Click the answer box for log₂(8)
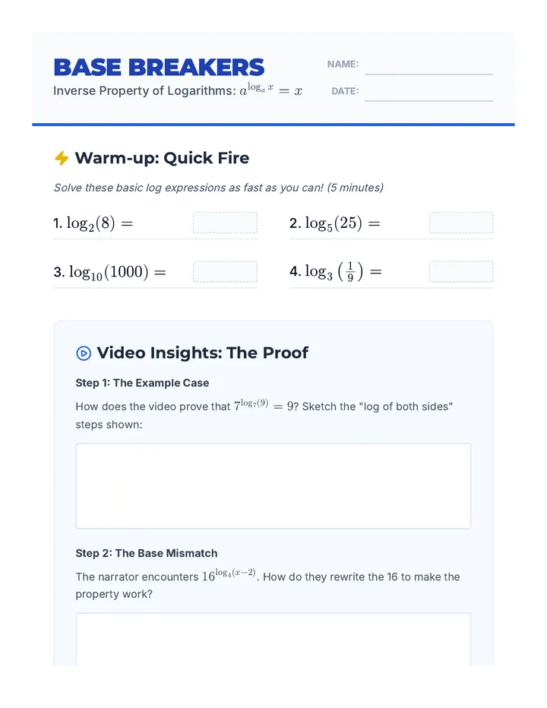The height and width of the screenshot is (708, 547). [226, 223]
